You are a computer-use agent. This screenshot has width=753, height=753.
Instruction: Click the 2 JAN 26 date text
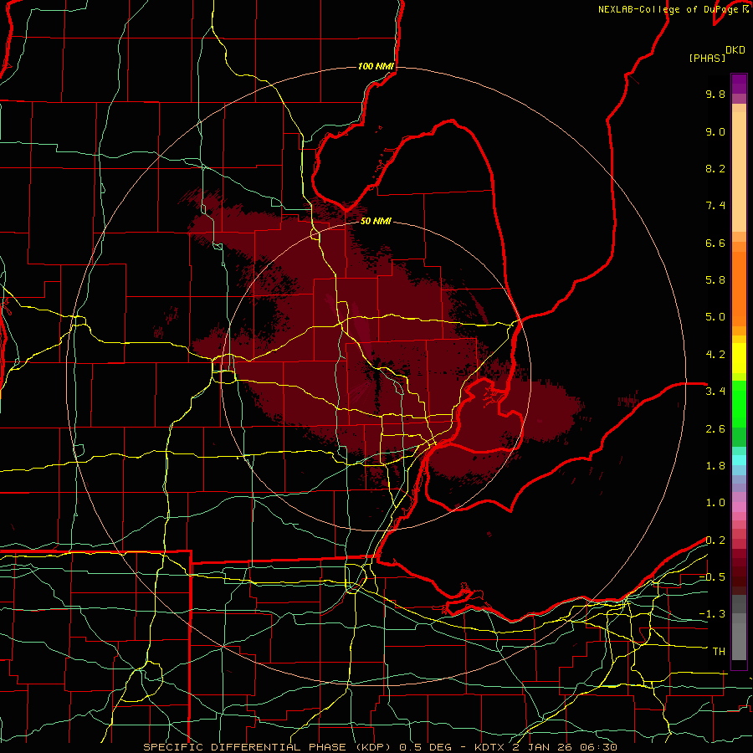(540, 747)
